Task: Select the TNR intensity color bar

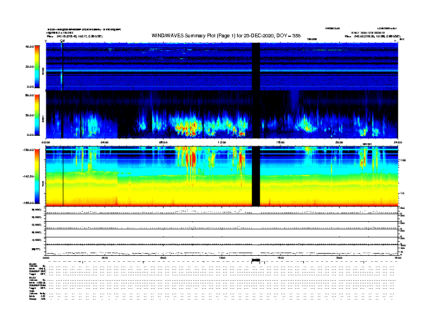Action: pyautogui.click(x=37, y=176)
